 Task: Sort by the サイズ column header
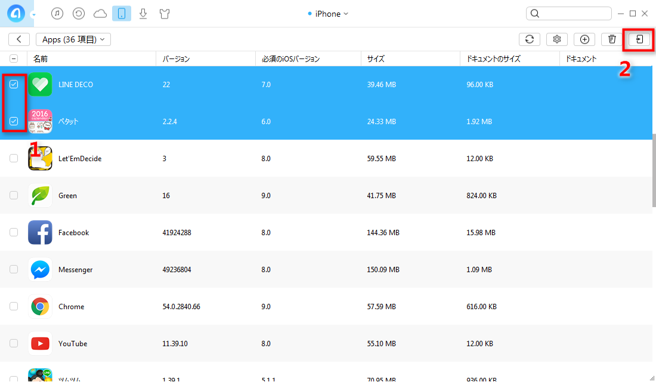pos(410,58)
